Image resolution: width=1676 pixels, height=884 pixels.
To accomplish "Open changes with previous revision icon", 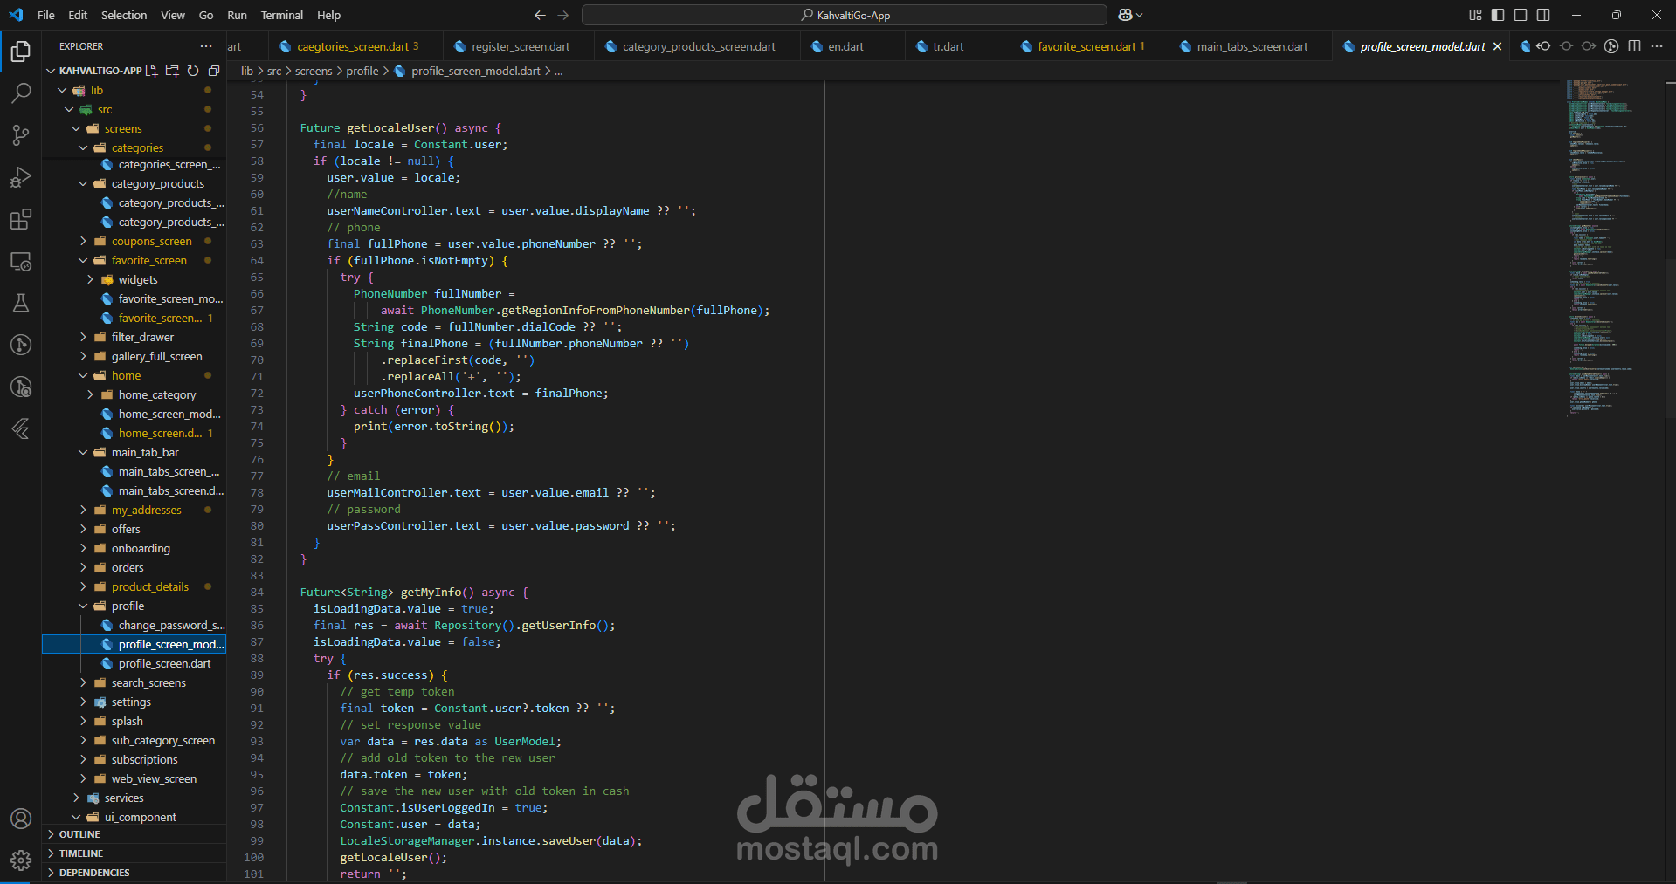I will [x=1544, y=46].
